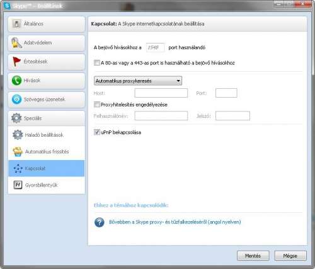Image resolution: width=315 pixels, height=269 pixels.
Task: Click the blue question mark help icon
Action: point(100,222)
